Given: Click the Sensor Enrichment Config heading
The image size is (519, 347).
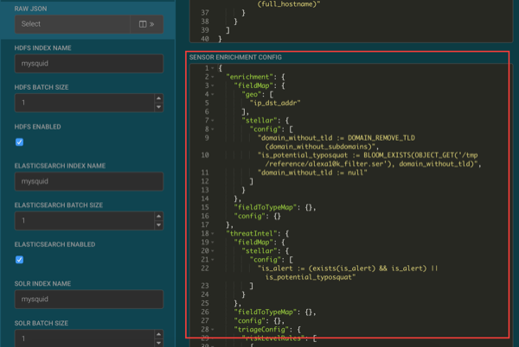Looking at the screenshot, I should click(x=235, y=58).
